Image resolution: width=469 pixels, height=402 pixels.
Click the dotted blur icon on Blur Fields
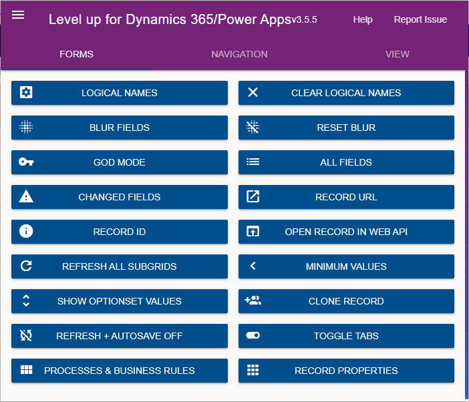(26, 127)
